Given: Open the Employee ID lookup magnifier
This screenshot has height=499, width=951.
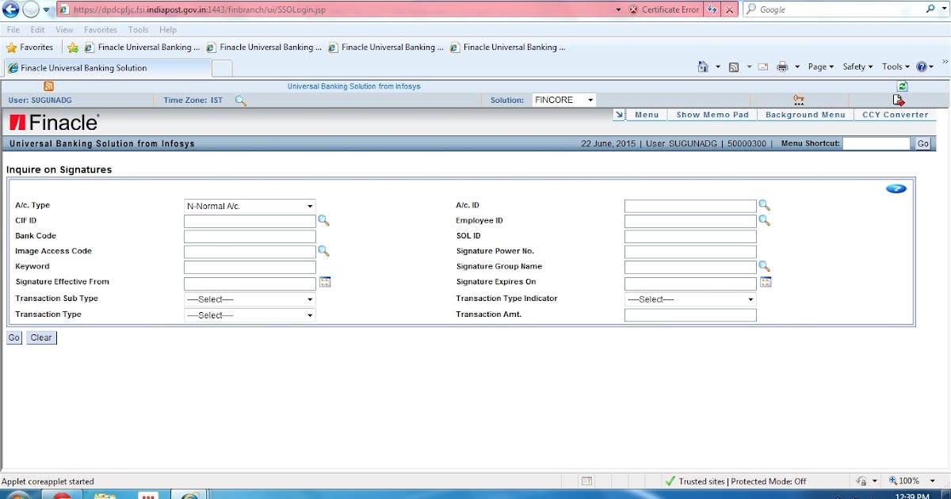Looking at the screenshot, I should coord(764,221).
